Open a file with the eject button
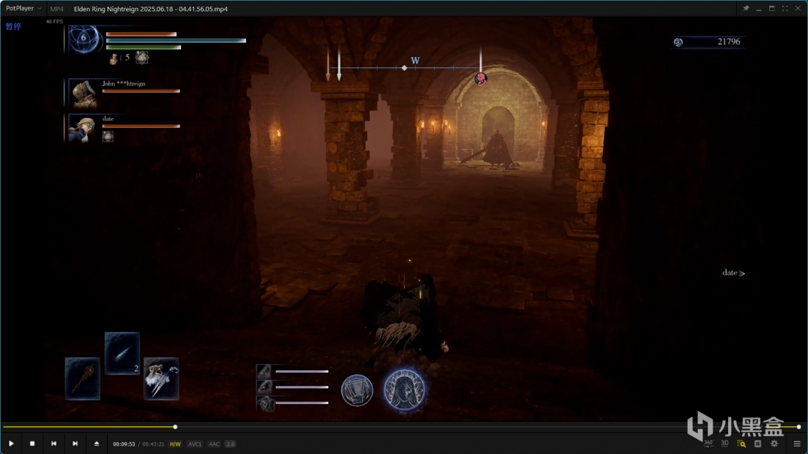This screenshot has height=454, width=808. [97, 444]
